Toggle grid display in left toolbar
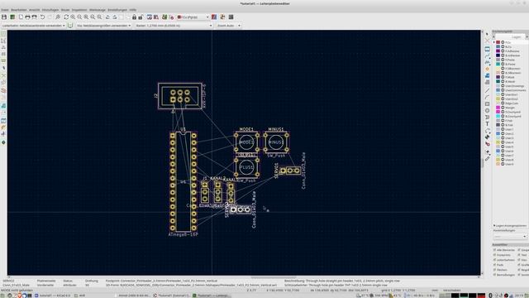Viewport: 529px width, 298px height. tap(3, 34)
